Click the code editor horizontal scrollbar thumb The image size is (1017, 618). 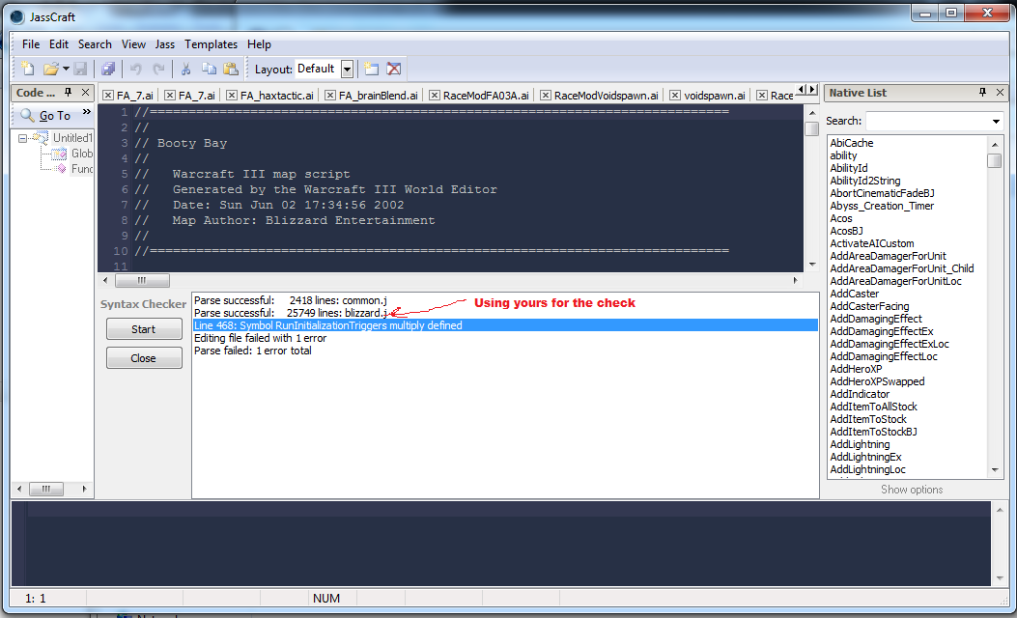click(x=142, y=280)
